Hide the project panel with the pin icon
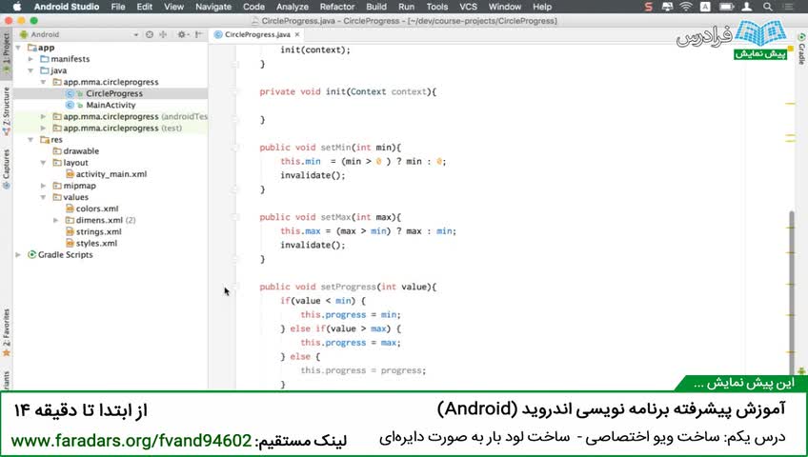This screenshot has height=457, width=808. [x=198, y=34]
